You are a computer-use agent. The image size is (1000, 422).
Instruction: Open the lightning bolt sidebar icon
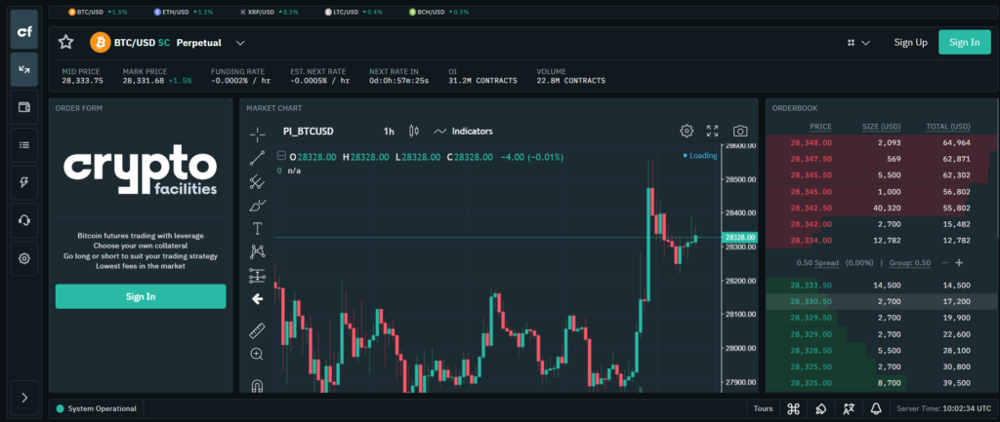point(24,182)
